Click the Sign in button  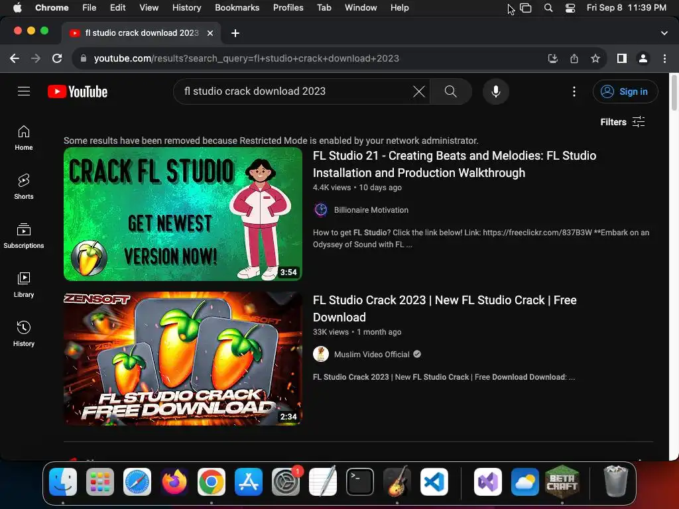coord(625,91)
